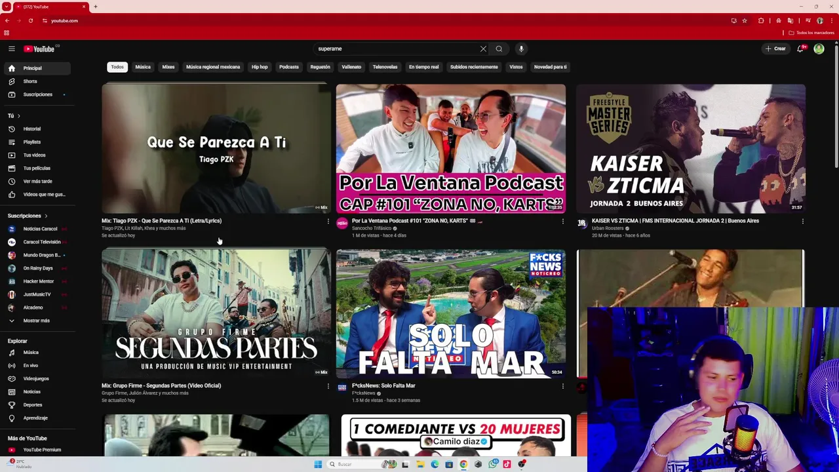The height and width of the screenshot is (472, 839).
Task: Select the Hip hop filter chip
Action: pos(260,67)
